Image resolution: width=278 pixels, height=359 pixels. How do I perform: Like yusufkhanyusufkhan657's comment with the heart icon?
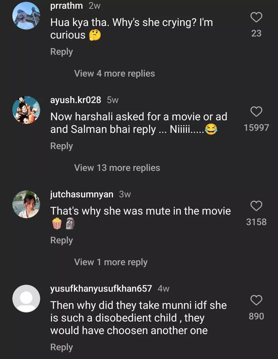click(x=256, y=300)
